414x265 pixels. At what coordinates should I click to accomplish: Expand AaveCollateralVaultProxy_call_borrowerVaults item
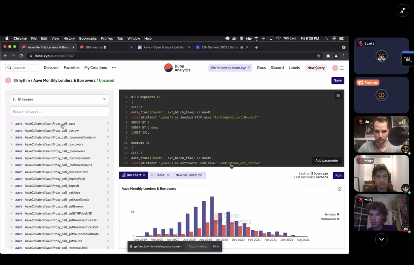click(12, 158)
